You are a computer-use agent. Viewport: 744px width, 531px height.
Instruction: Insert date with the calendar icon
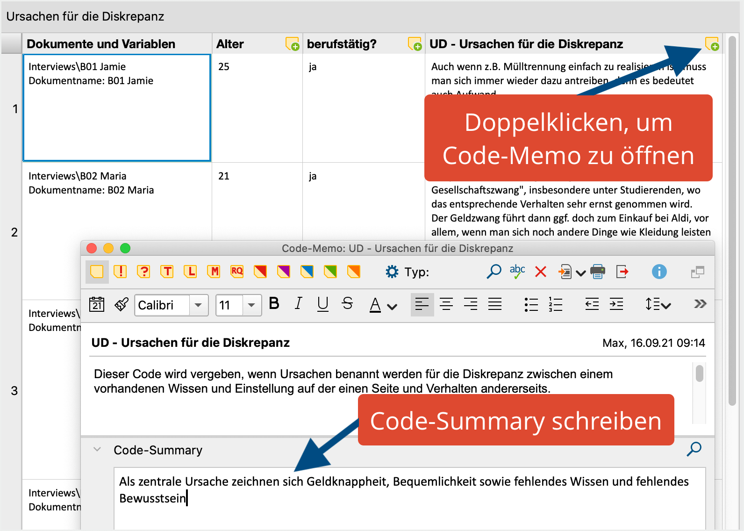pos(97,304)
